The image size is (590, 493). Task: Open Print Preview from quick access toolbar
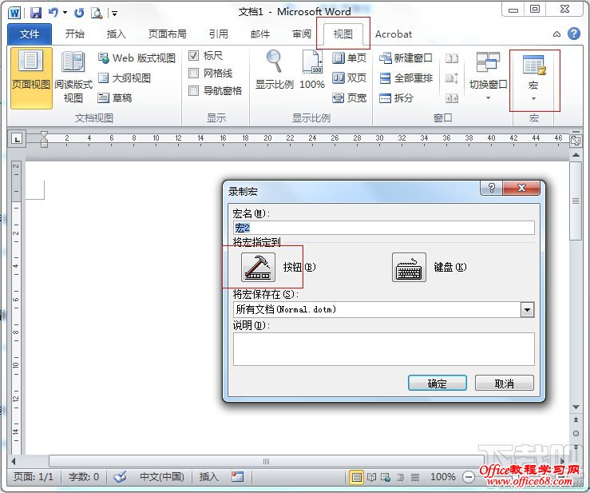point(97,13)
